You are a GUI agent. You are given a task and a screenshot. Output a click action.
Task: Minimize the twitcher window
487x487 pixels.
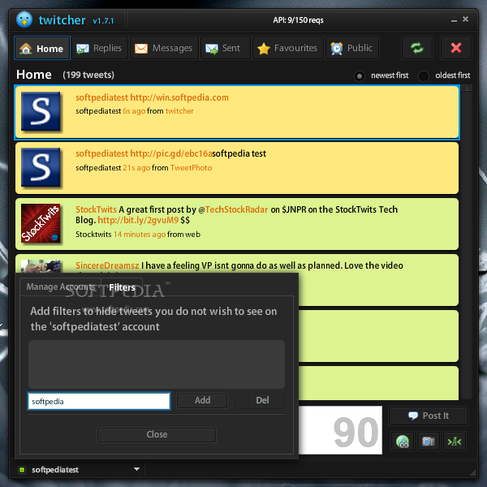tap(454, 20)
